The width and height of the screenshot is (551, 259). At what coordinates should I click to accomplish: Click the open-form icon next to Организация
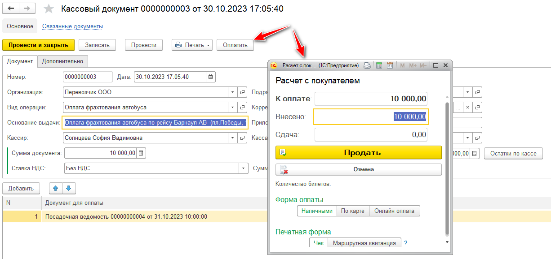243,92
